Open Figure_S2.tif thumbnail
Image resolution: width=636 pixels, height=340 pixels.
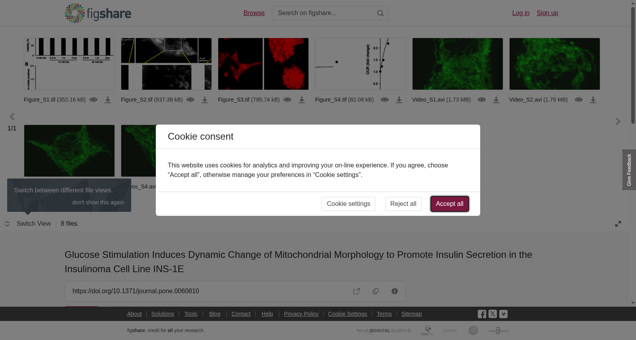(x=166, y=64)
